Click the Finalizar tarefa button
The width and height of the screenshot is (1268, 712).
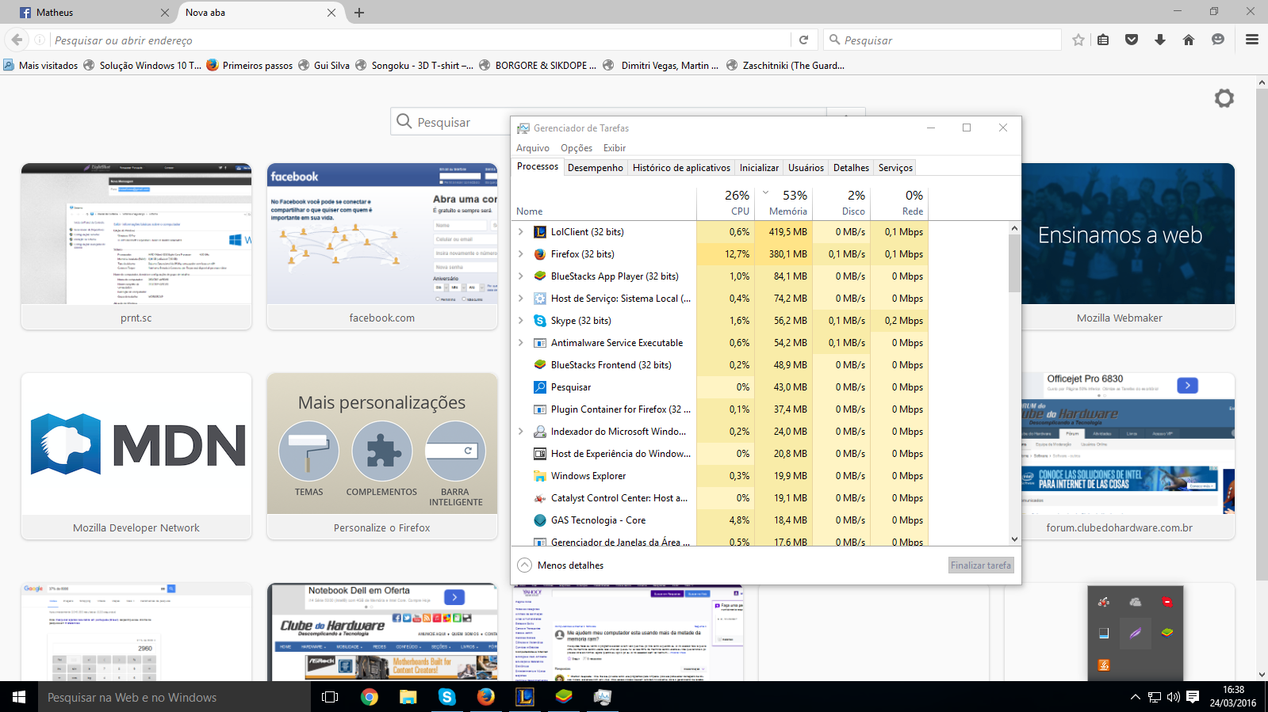pyautogui.click(x=981, y=565)
